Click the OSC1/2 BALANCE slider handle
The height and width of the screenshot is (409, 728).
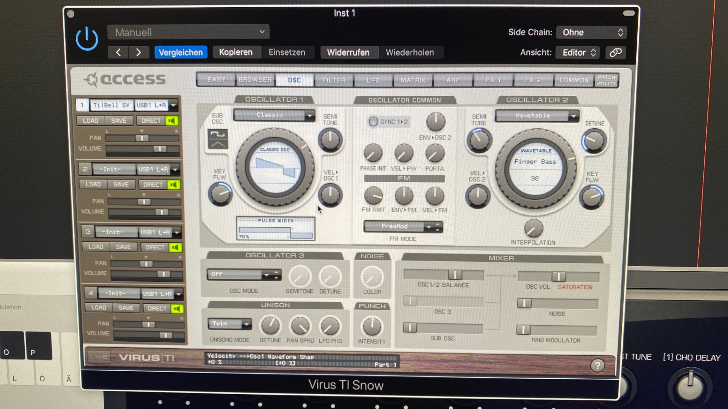coord(455,275)
